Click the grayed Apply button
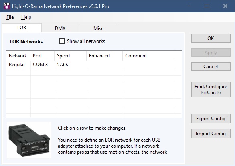Image resolution: width=235 pixels, height=166 pixels. coord(211,53)
